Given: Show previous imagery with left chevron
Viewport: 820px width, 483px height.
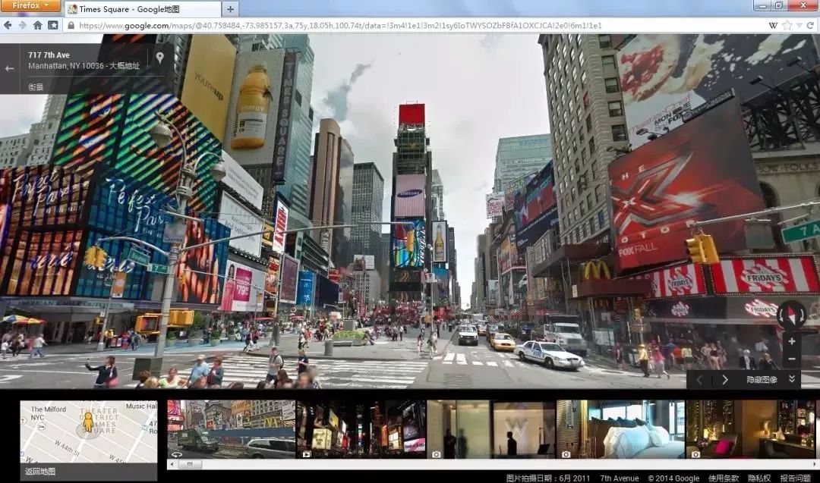Looking at the screenshot, I should click(700, 380).
